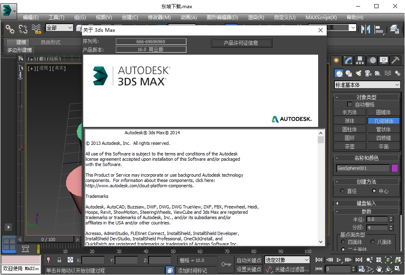
Task: Open the 修改器(M) menu
Action: [159, 18]
